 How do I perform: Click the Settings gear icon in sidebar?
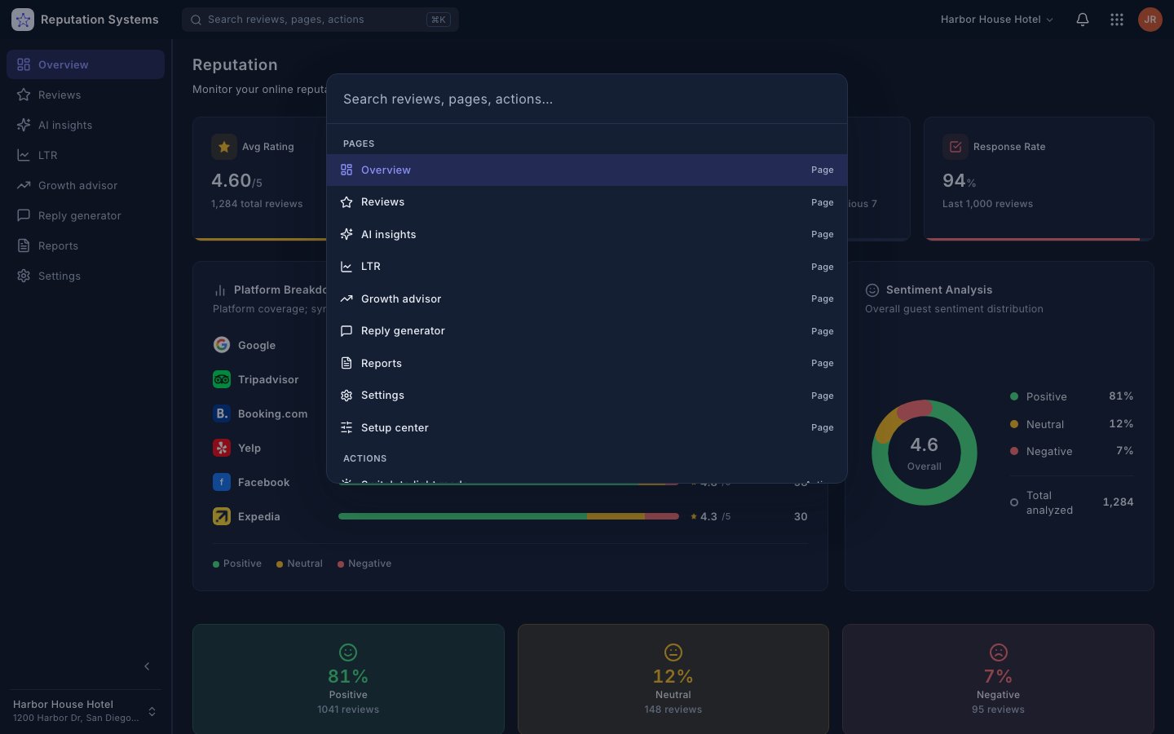[x=24, y=276]
